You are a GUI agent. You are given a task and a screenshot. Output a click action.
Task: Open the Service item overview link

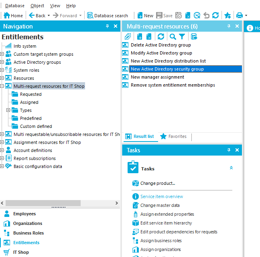[161, 196]
